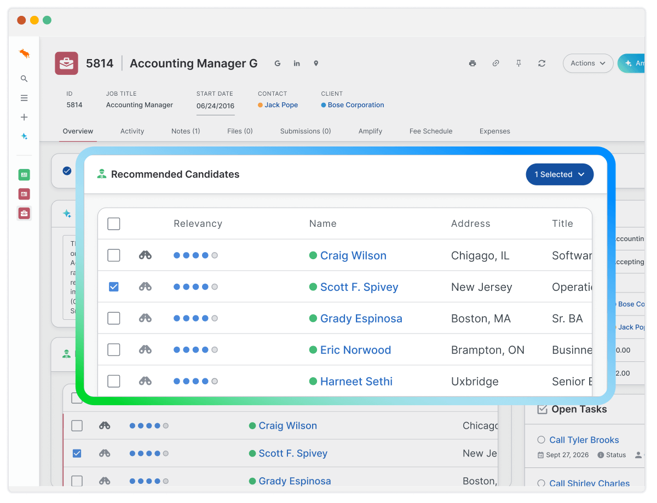Open Eric Norwood profile link
This screenshot has width=657, height=503.
[356, 350]
